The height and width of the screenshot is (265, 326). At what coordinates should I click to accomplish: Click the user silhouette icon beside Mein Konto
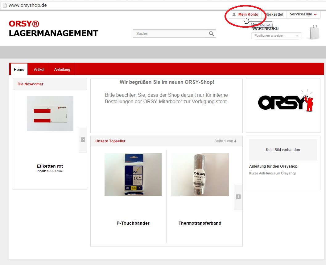coord(234,14)
